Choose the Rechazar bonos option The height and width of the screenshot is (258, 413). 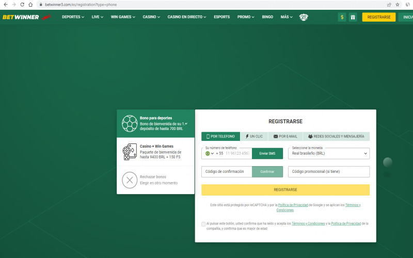pos(155,180)
